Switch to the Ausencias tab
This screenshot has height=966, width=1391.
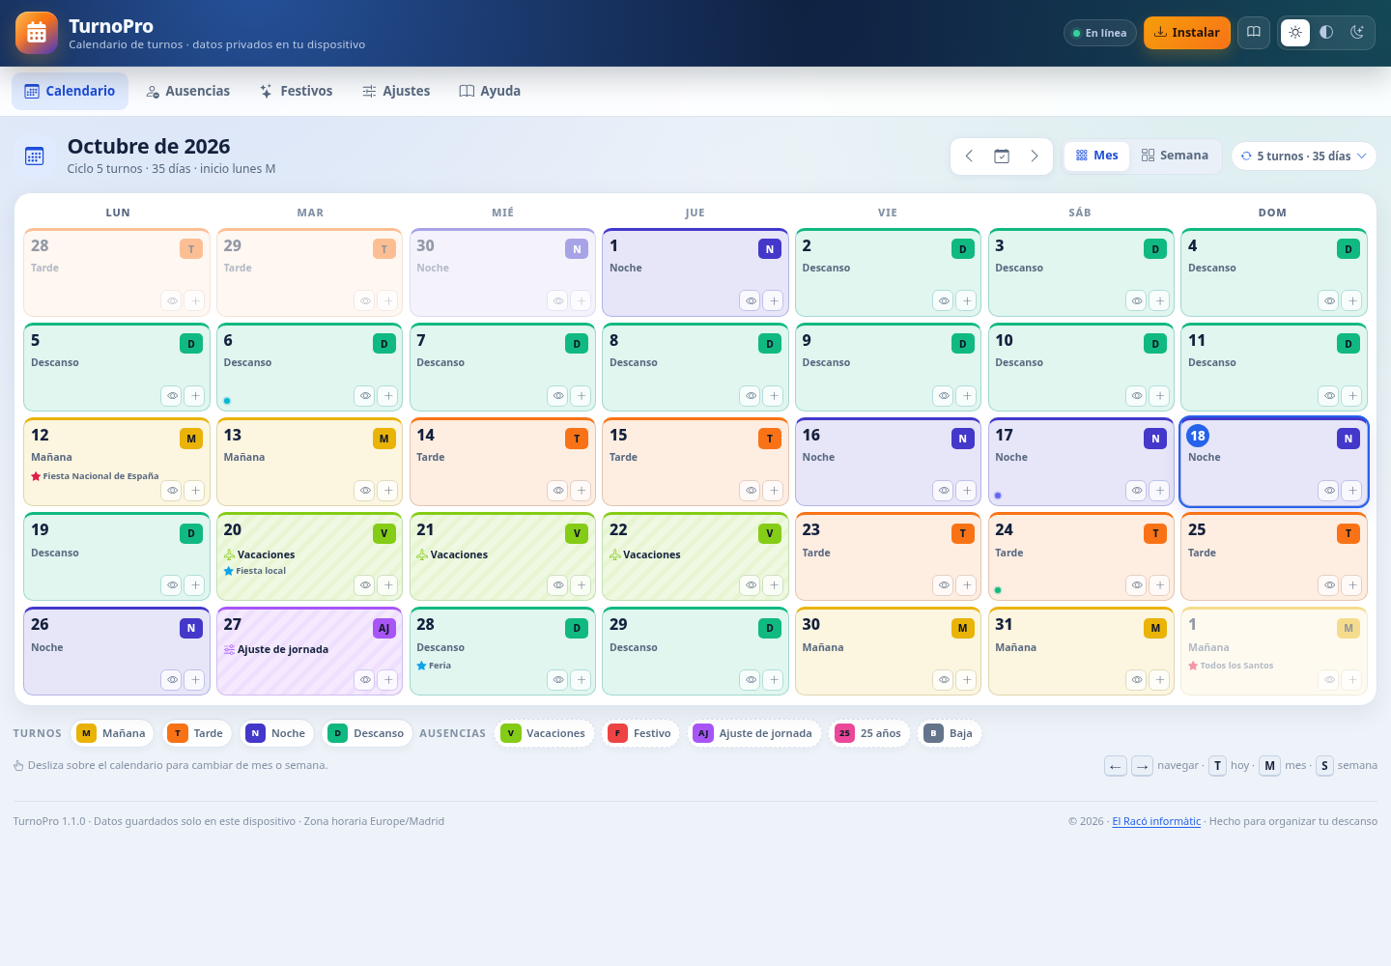187,91
